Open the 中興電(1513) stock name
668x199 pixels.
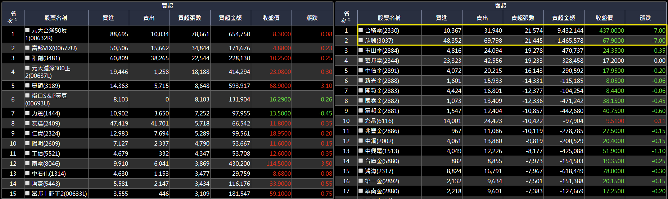(382, 151)
